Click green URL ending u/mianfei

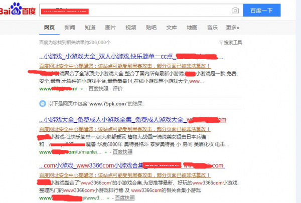[x=70, y=152]
